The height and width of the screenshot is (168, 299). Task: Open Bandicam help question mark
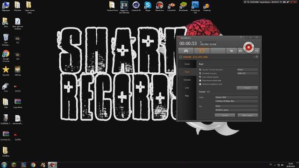coord(241,37)
